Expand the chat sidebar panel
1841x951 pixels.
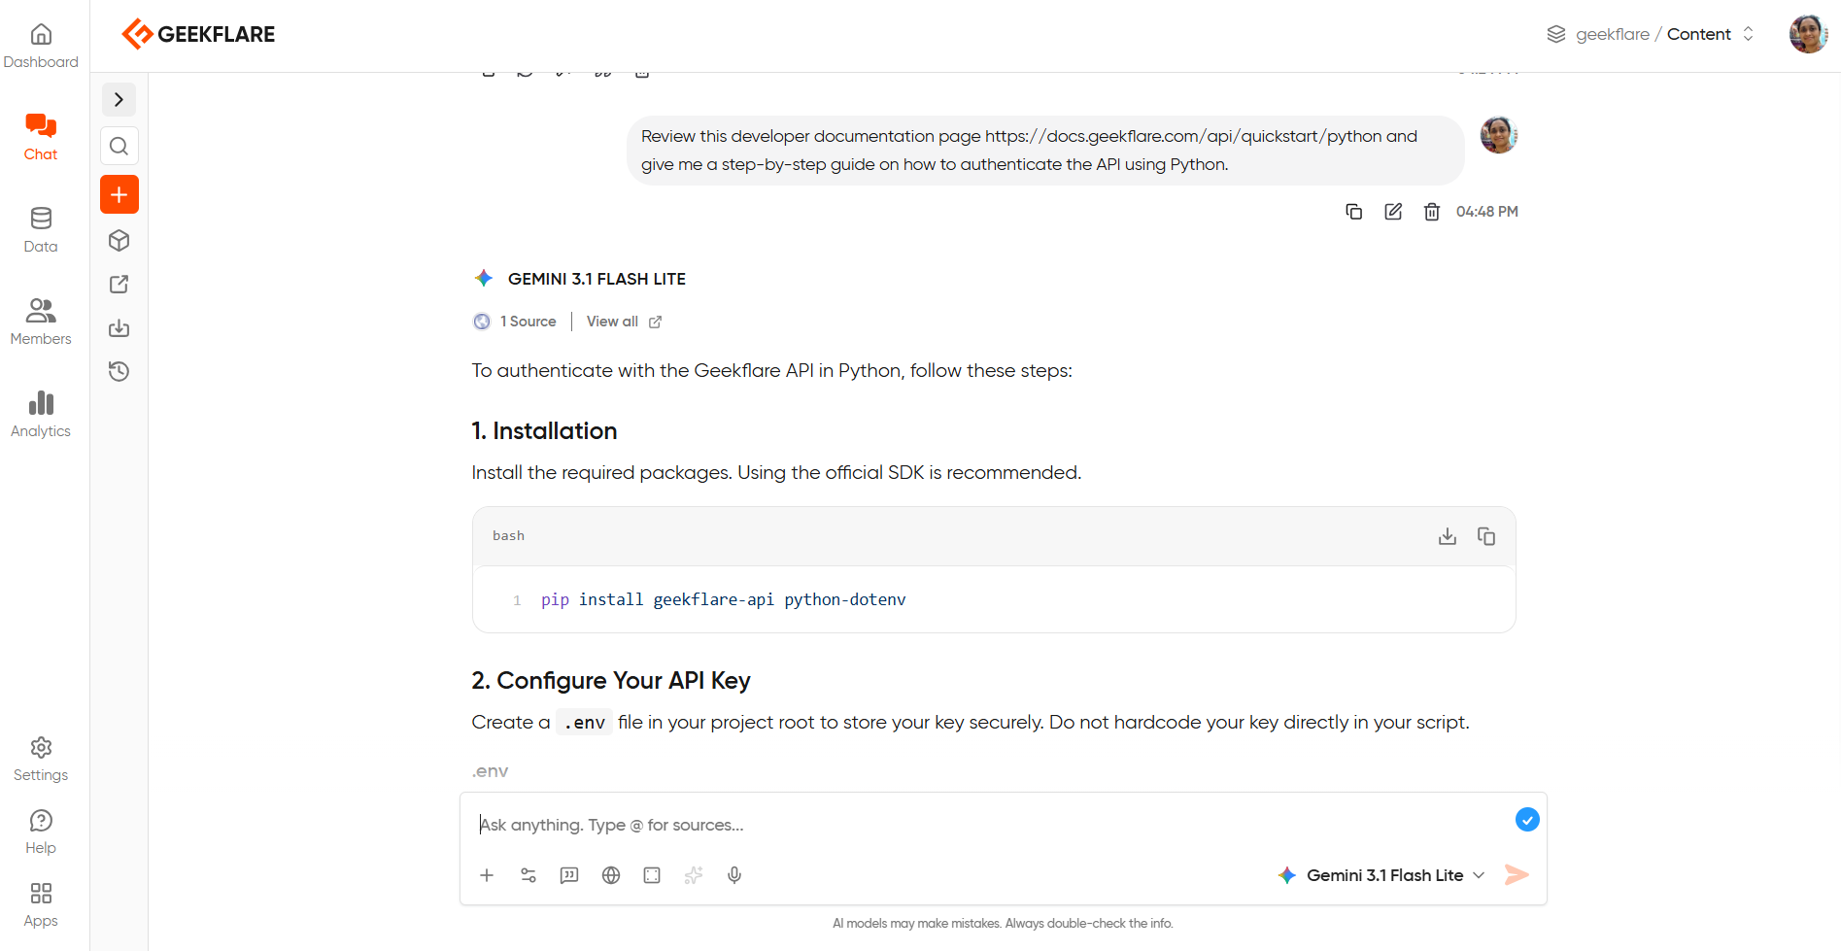coord(119,99)
